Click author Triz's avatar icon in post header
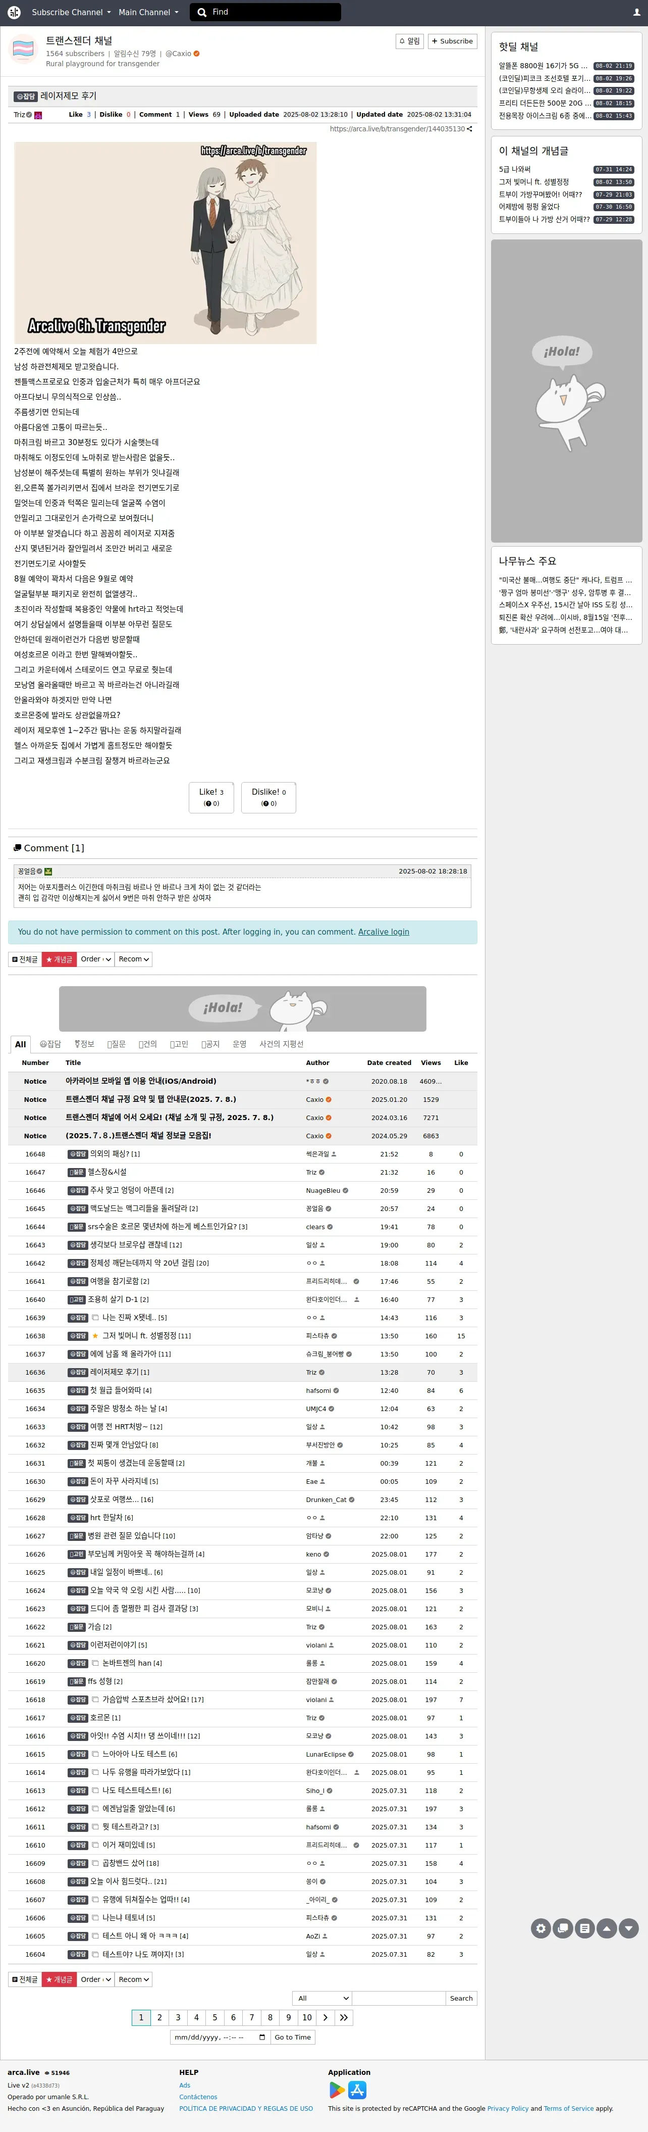648x2132 pixels. (x=38, y=115)
